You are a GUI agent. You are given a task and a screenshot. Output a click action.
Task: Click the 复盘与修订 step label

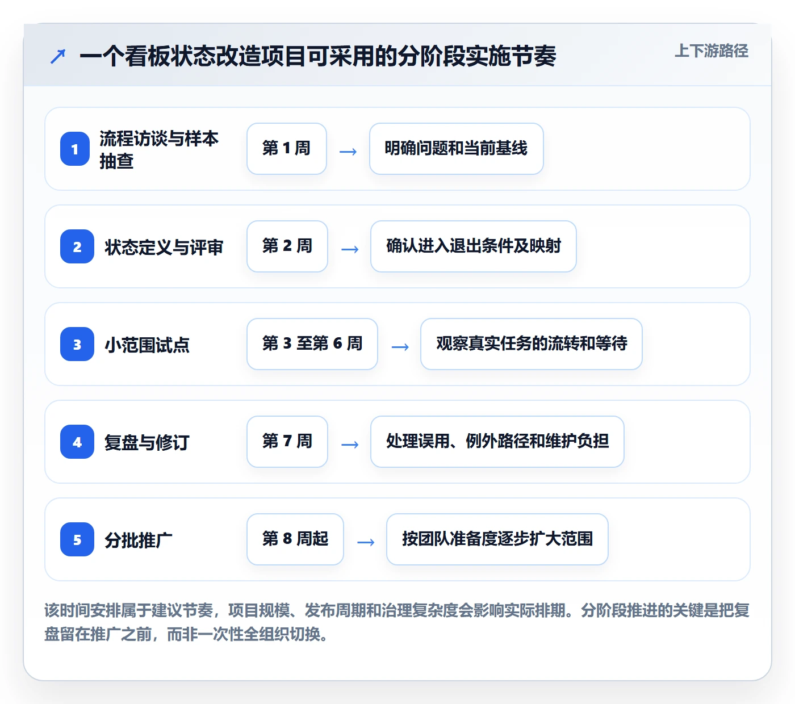pyautogui.click(x=147, y=442)
